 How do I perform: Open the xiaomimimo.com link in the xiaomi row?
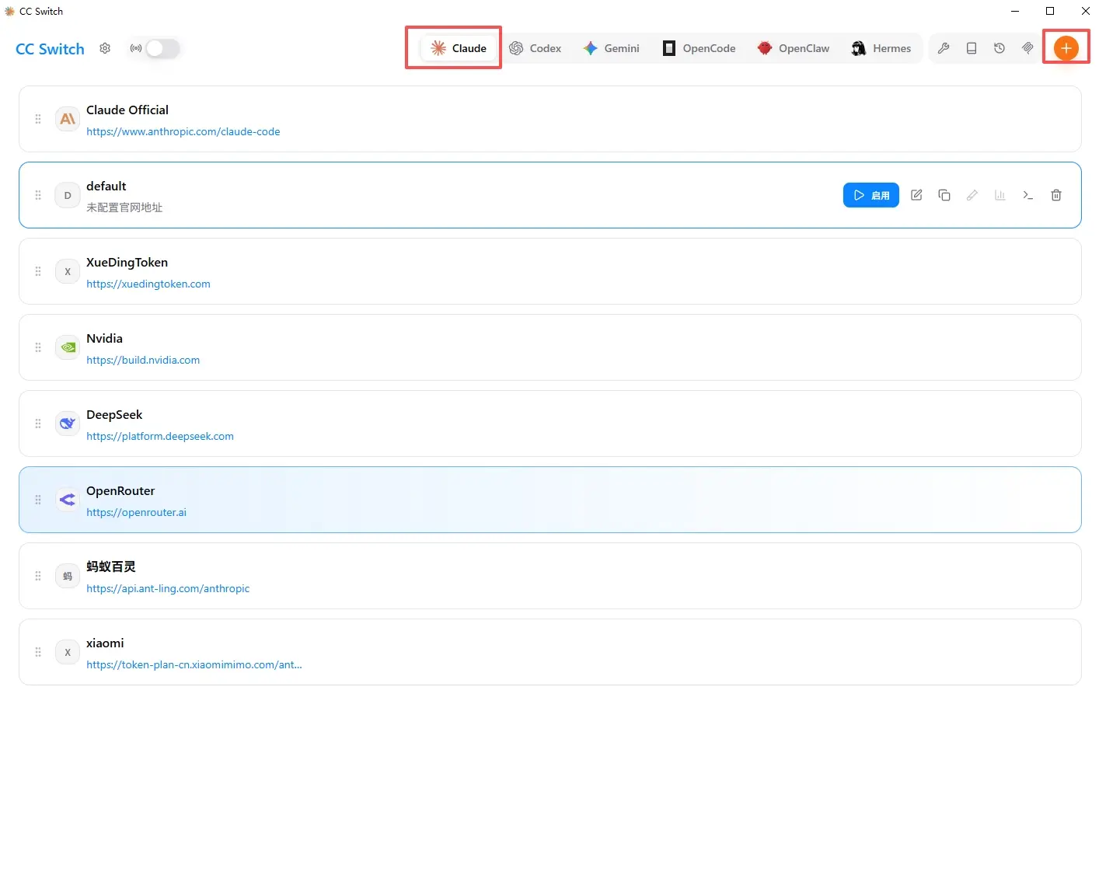194,665
